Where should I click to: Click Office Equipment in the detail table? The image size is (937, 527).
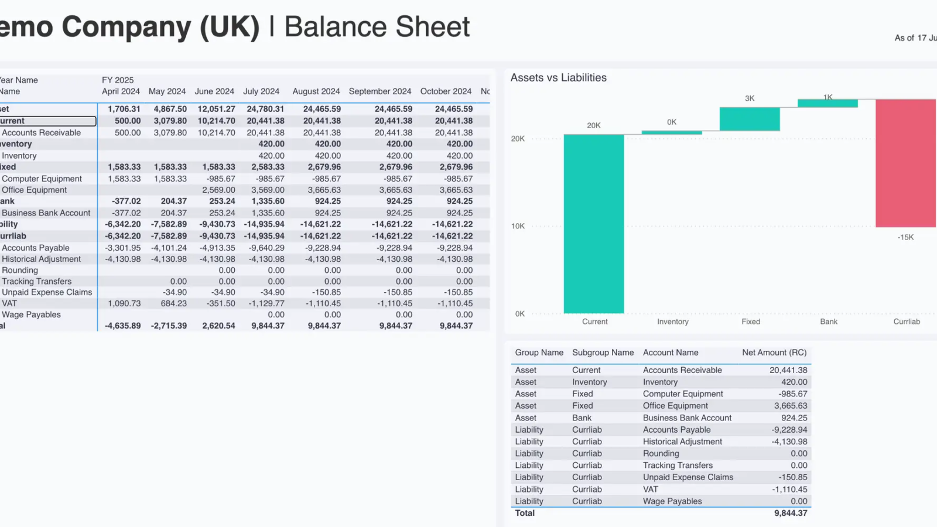coord(675,406)
